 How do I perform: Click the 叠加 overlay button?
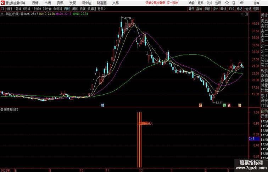tap(199, 9)
